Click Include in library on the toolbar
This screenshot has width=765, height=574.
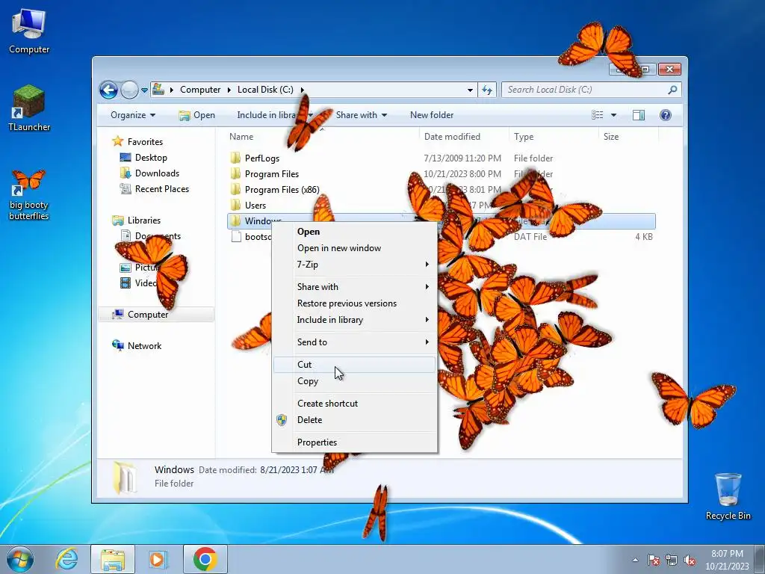[x=273, y=114]
